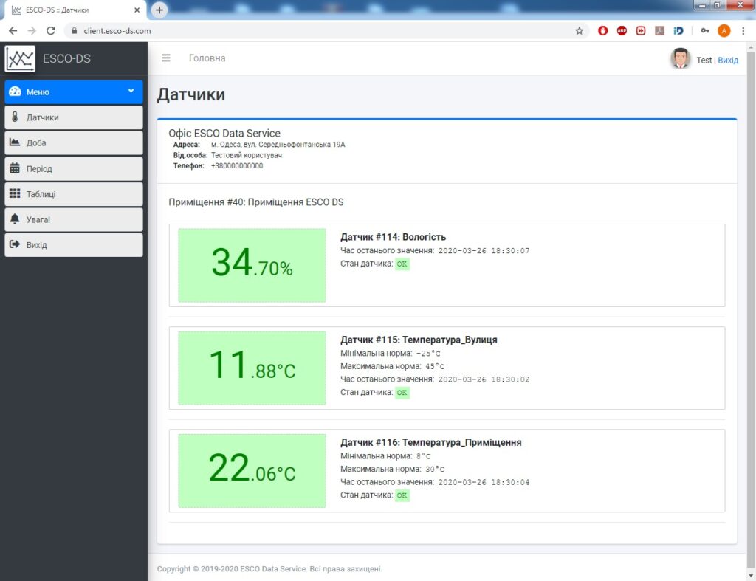Screen dimensions: 756x581
Task: Click the dashboard gauge icon in Меню
Action: [x=15, y=91]
